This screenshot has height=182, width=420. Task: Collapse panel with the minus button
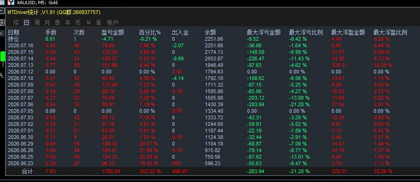pyautogui.click(x=2, y=11)
